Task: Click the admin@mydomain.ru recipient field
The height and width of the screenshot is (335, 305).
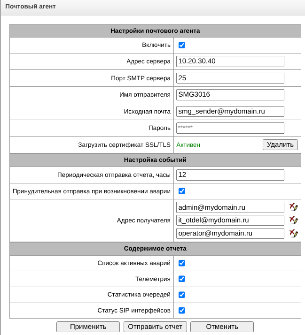Action: click(x=230, y=207)
